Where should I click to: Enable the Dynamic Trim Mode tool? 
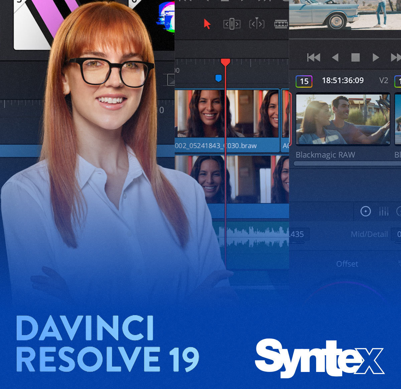pos(257,24)
